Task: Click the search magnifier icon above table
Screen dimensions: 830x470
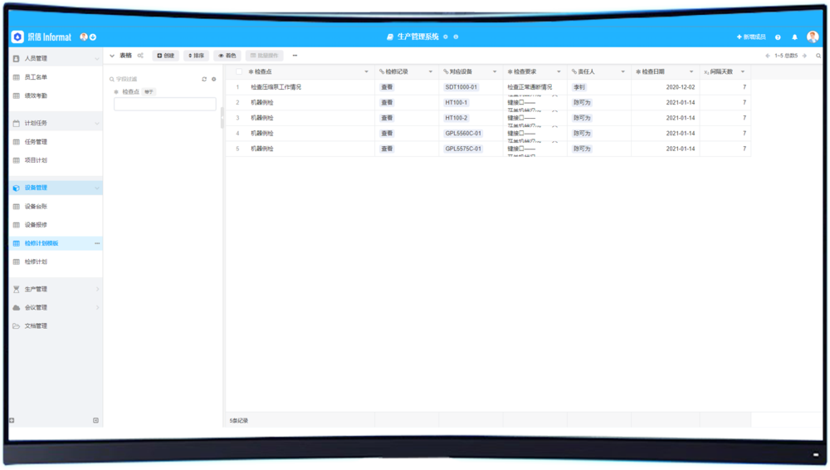Action: (818, 56)
